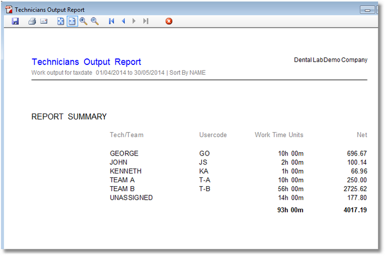Fit the whole page in view

[x=61, y=21]
